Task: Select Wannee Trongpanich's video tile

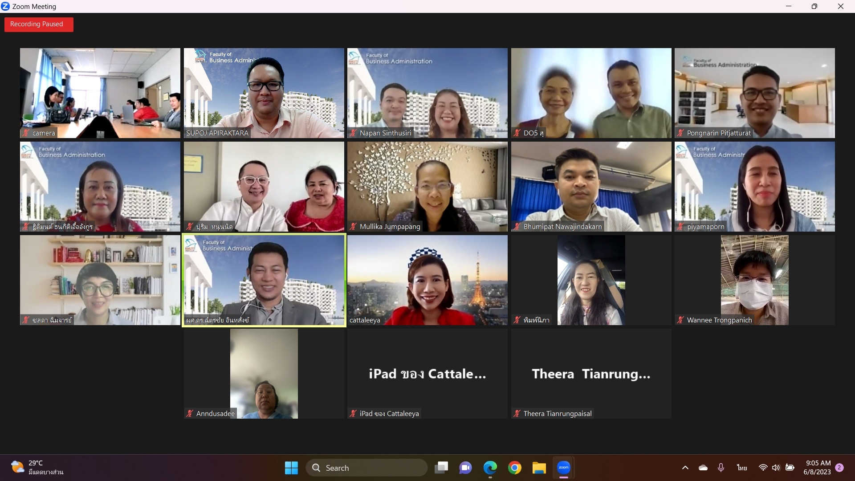Action: click(x=755, y=280)
